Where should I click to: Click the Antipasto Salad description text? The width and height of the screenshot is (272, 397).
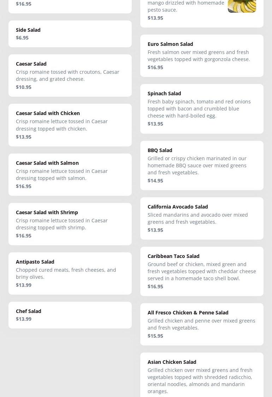click(66, 273)
